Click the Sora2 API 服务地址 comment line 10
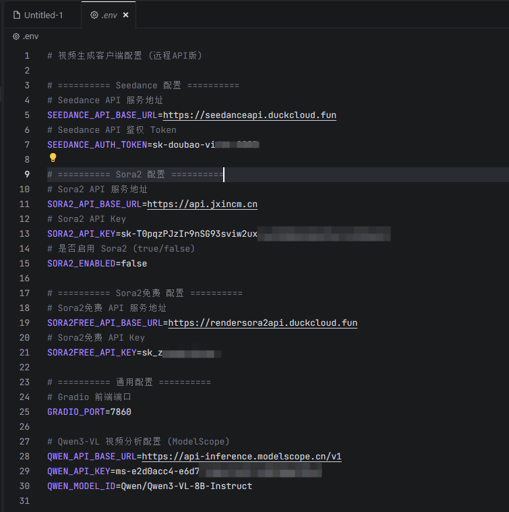509x512 pixels. click(98, 190)
